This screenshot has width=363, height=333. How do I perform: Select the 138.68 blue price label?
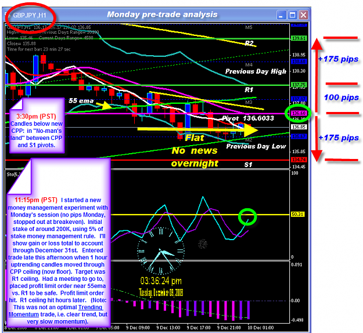point(299,61)
